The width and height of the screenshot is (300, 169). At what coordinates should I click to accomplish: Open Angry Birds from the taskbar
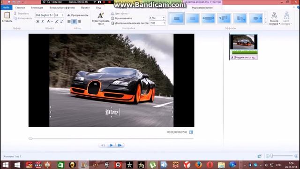(x=29, y=165)
